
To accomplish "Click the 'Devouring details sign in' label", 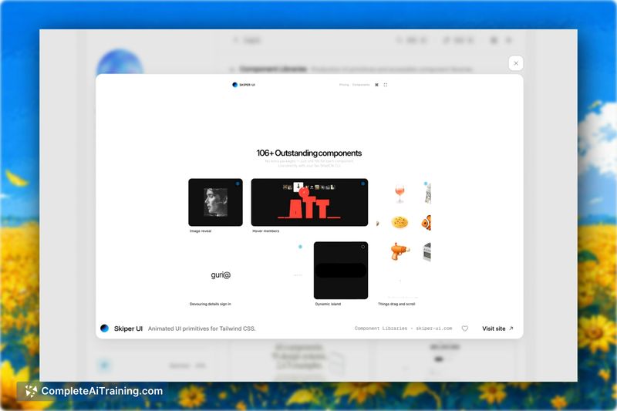I will 210,304.
